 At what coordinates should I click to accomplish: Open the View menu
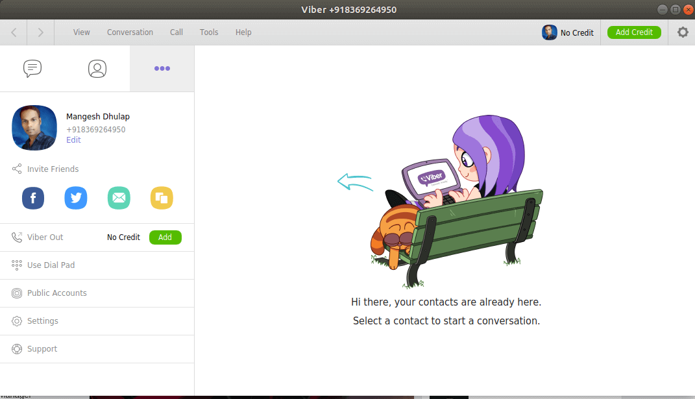coord(82,32)
